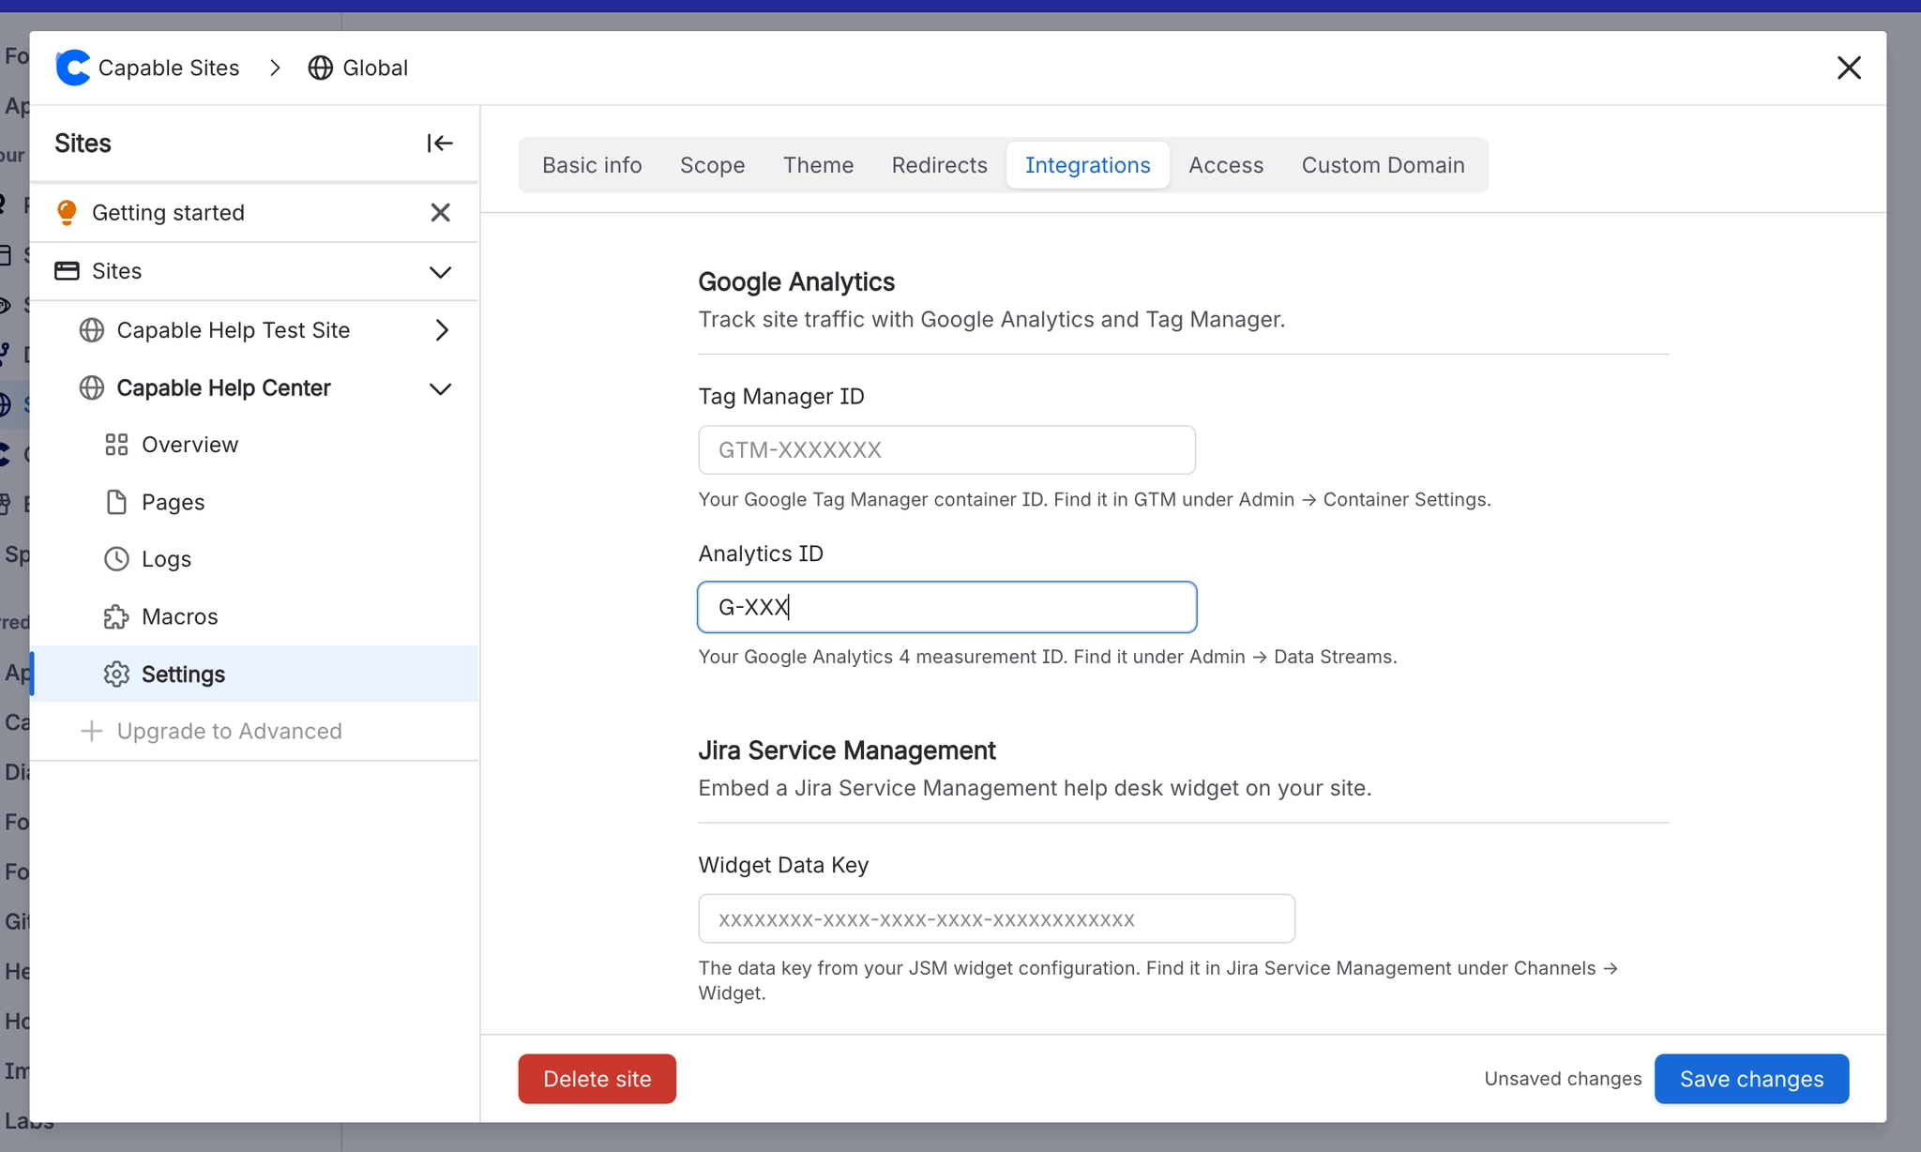The image size is (1921, 1152).
Task: Expand Capable Help Test Site chevron
Action: 442,330
